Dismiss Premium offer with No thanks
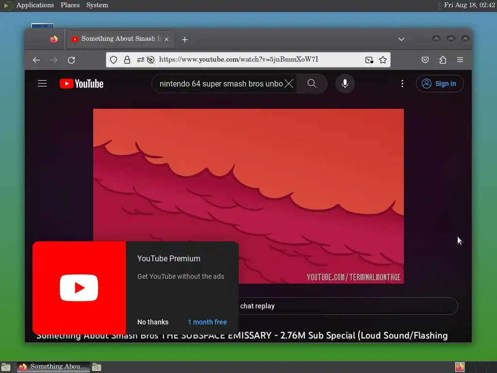The image size is (497, 373). click(153, 322)
